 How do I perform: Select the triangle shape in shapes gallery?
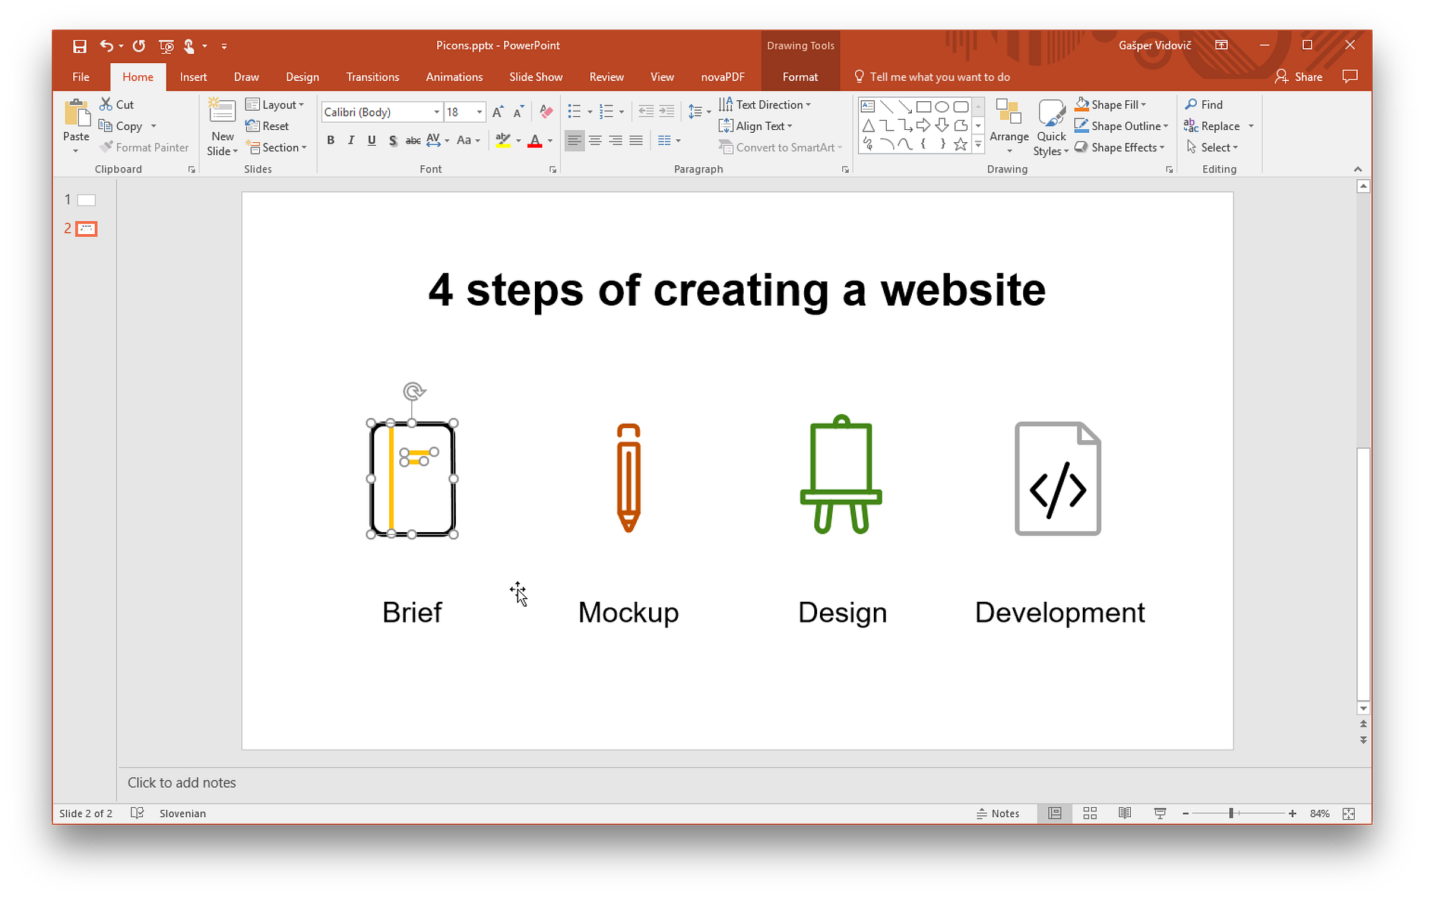(x=868, y=126)
